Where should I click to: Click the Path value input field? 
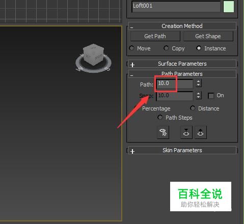coord(175,83)
